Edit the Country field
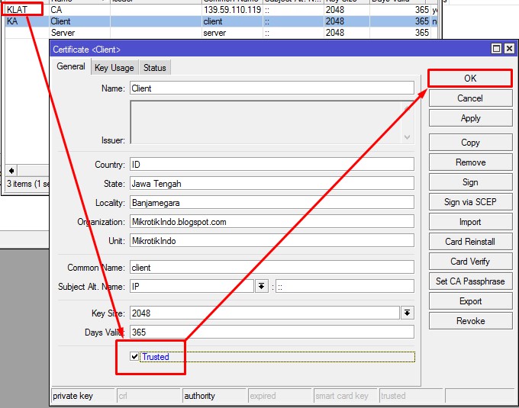Screen dimensions: 519x408 click(x=272, y=164)
